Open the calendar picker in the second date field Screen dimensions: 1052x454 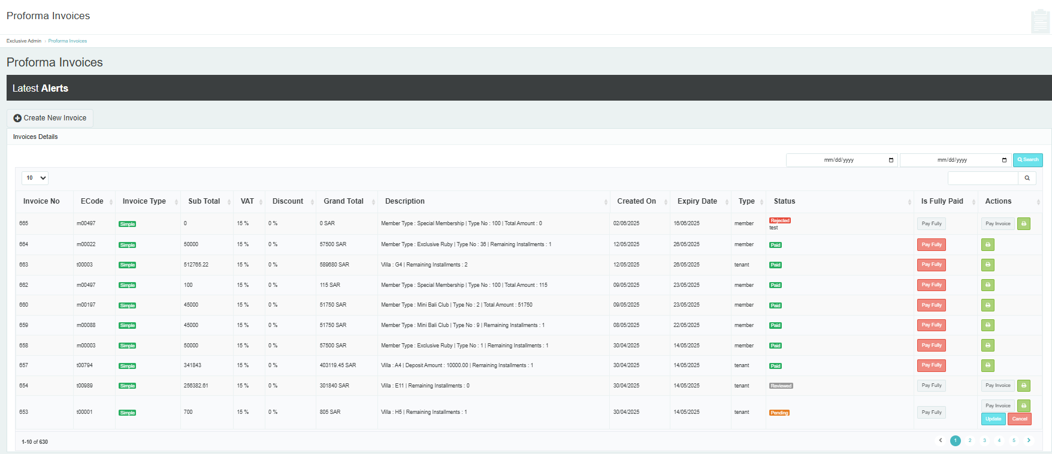(x=1004, y=160)
